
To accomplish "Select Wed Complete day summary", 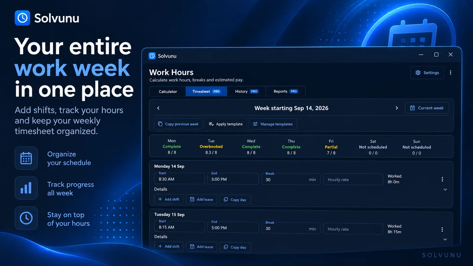I will [x=251, y=146].
